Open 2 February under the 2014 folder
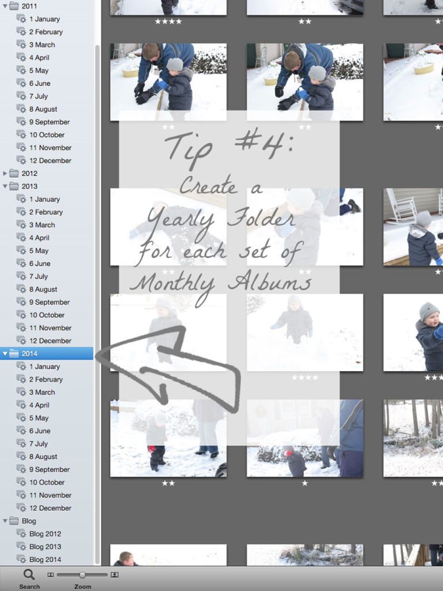Image resolution: width=443 pixels, height=591 pixels. [x=46, y=379]
